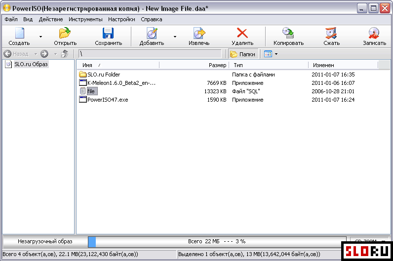
Task: Open the forward history dropdown arrow
Action: point(56,54)
